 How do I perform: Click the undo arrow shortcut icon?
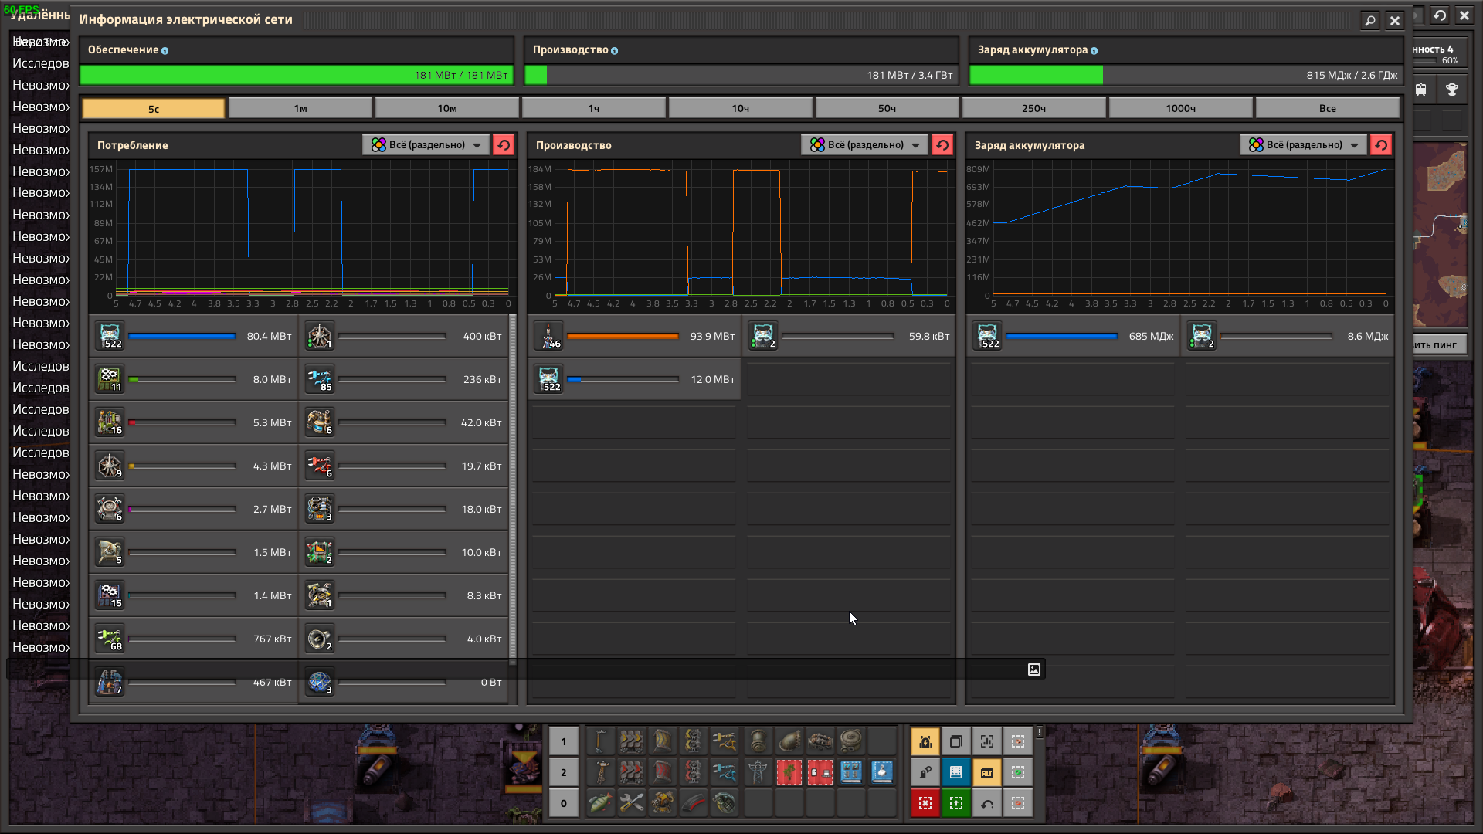coord(987,803)
